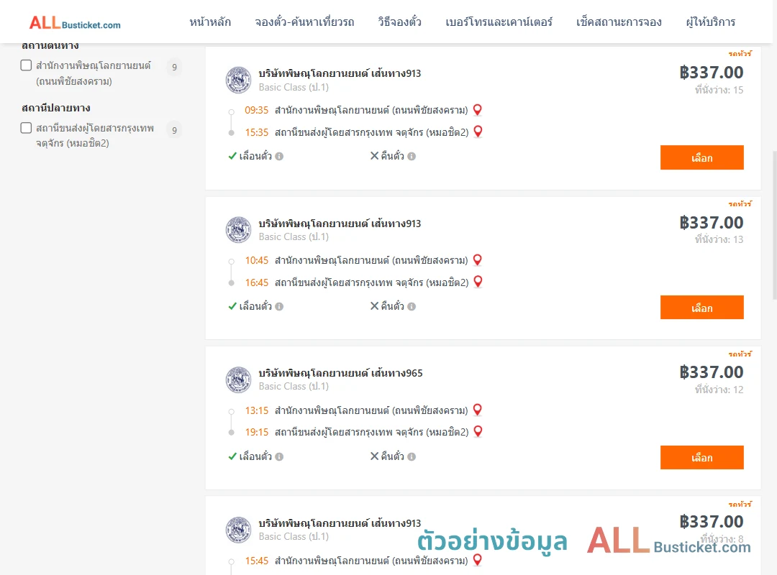The width and height of the screenshot is (777, 575).
Task: Tick the สำนักงานพิษณุโลกยานยนต์ origin station checkbox
Action: coord(27,65)
